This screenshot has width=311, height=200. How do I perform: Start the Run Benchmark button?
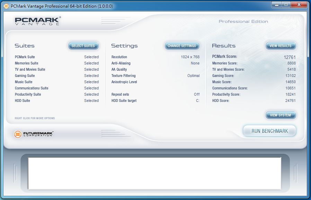coord(269,131)
